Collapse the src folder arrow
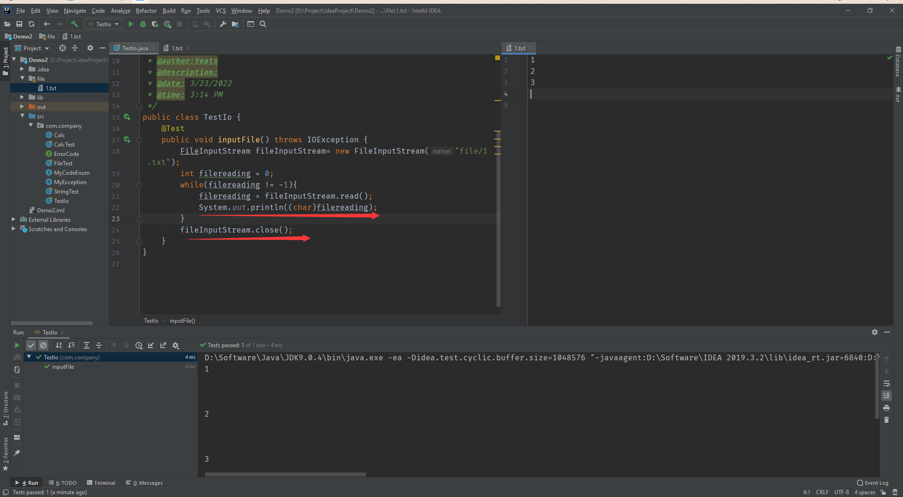 pos(22,116)
